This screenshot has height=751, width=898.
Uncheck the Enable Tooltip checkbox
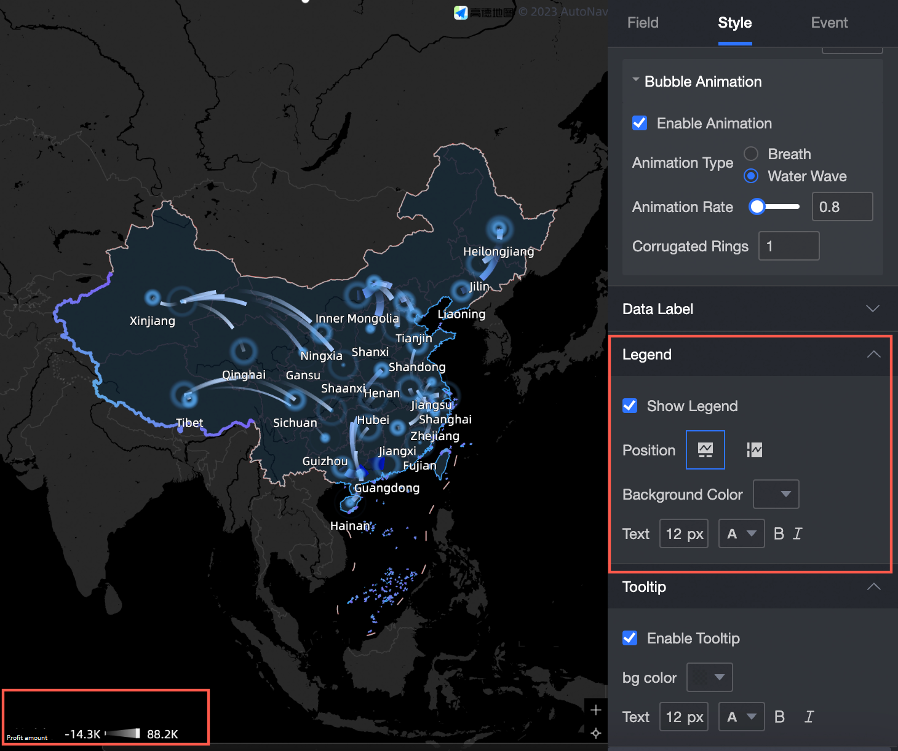click(x=630, y=638)
